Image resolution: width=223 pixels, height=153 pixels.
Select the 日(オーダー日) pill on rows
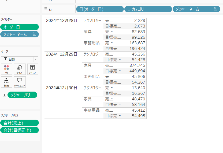tap(100, 9)
